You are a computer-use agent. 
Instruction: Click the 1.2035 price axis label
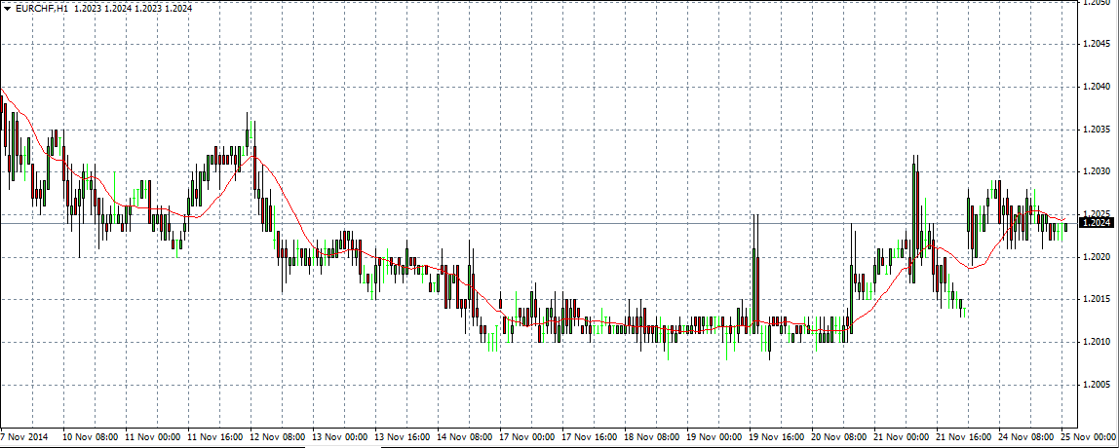click(1098, 130)
